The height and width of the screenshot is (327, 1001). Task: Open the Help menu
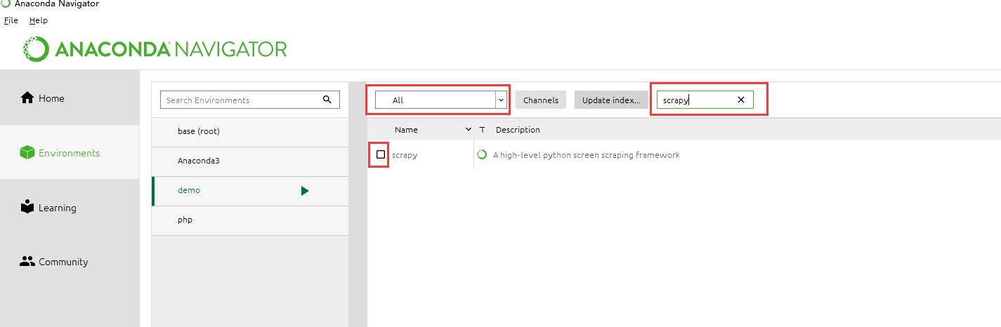38,20
